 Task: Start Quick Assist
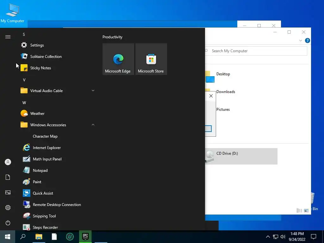click(58, 193)
